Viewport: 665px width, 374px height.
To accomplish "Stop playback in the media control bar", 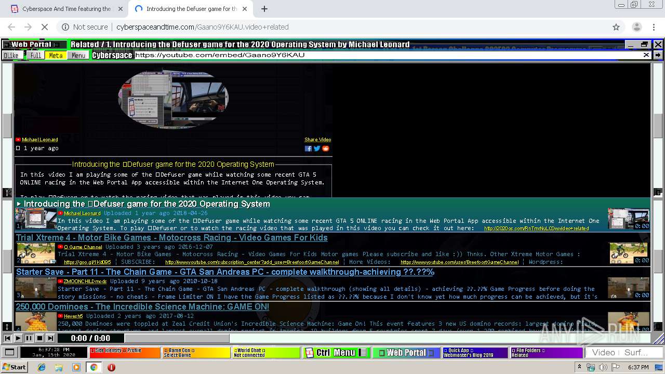I will click(x=39, y=338).
